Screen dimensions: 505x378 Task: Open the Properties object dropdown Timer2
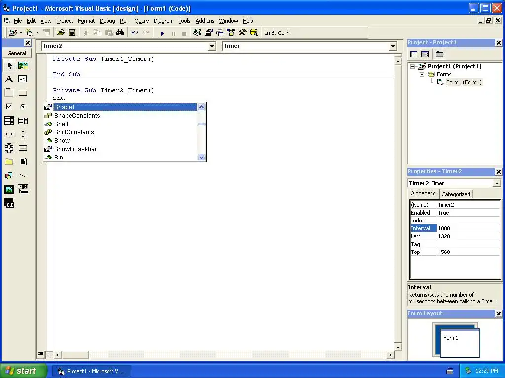click(x=497, y=183)
